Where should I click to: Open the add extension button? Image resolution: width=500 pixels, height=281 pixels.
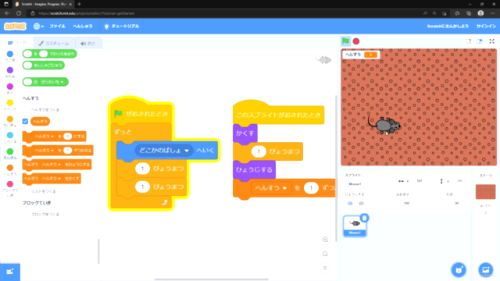(x=10, y=272)
